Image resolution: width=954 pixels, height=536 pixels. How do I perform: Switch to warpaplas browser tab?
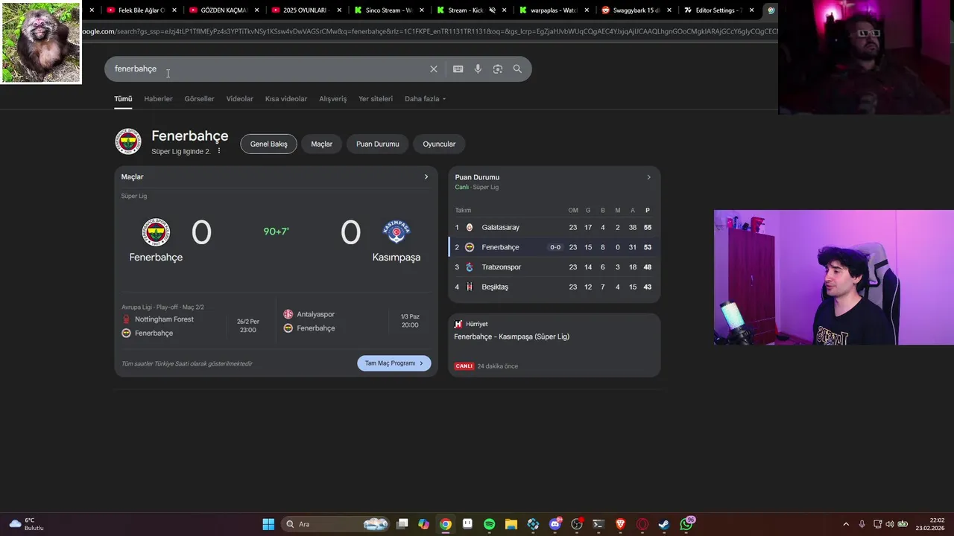tap(552, 10)
